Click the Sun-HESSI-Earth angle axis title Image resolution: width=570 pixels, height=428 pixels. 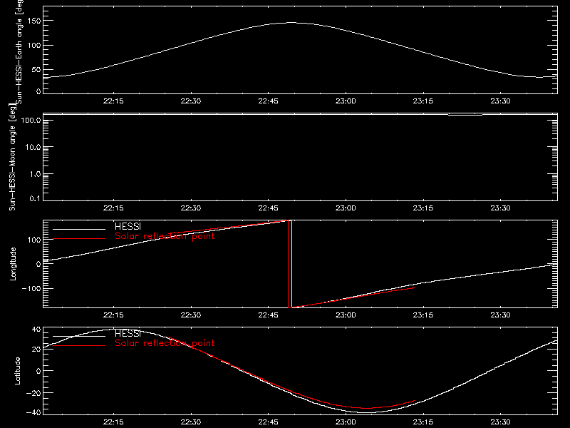19,52
